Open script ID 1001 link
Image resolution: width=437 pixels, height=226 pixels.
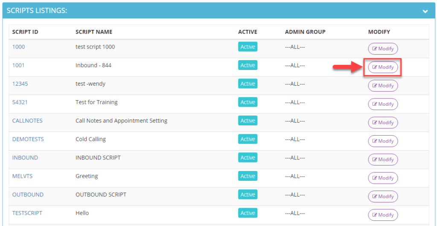[x=18, y=65]
